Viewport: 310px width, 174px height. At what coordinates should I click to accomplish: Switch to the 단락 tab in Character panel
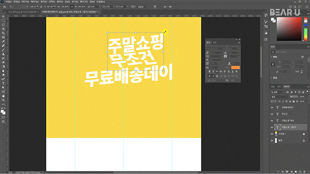(215, 43)
